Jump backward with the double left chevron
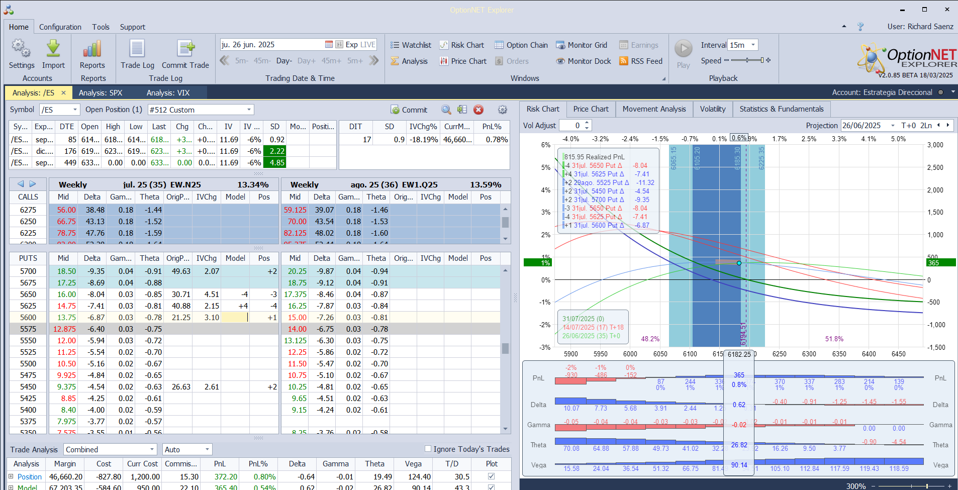Screen dimensions: 958x490 [x=224, y=61]
